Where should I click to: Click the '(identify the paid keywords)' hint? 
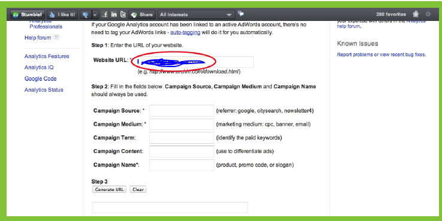pos(249,138)
